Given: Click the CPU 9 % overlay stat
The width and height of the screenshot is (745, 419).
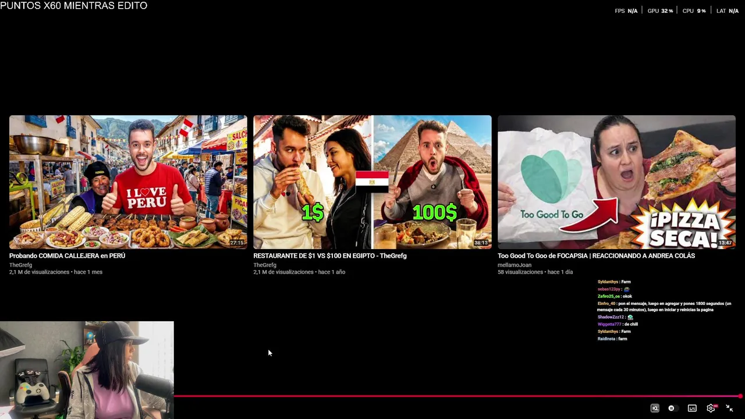Looking at the screenshot, I should point(694,11).
